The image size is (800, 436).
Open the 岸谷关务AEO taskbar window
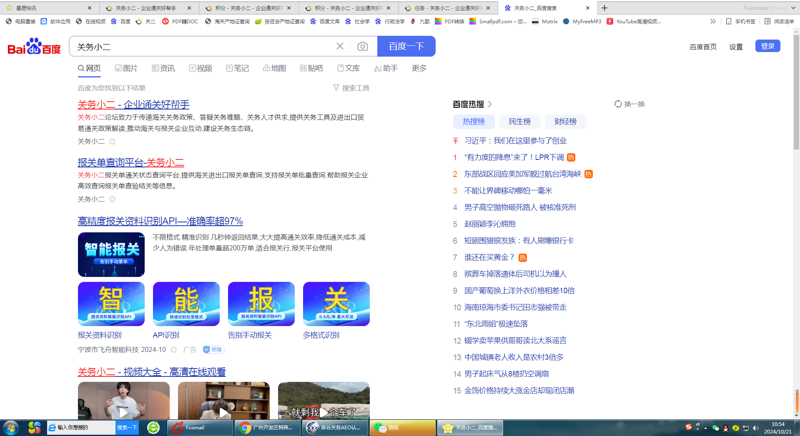point(335,428)
